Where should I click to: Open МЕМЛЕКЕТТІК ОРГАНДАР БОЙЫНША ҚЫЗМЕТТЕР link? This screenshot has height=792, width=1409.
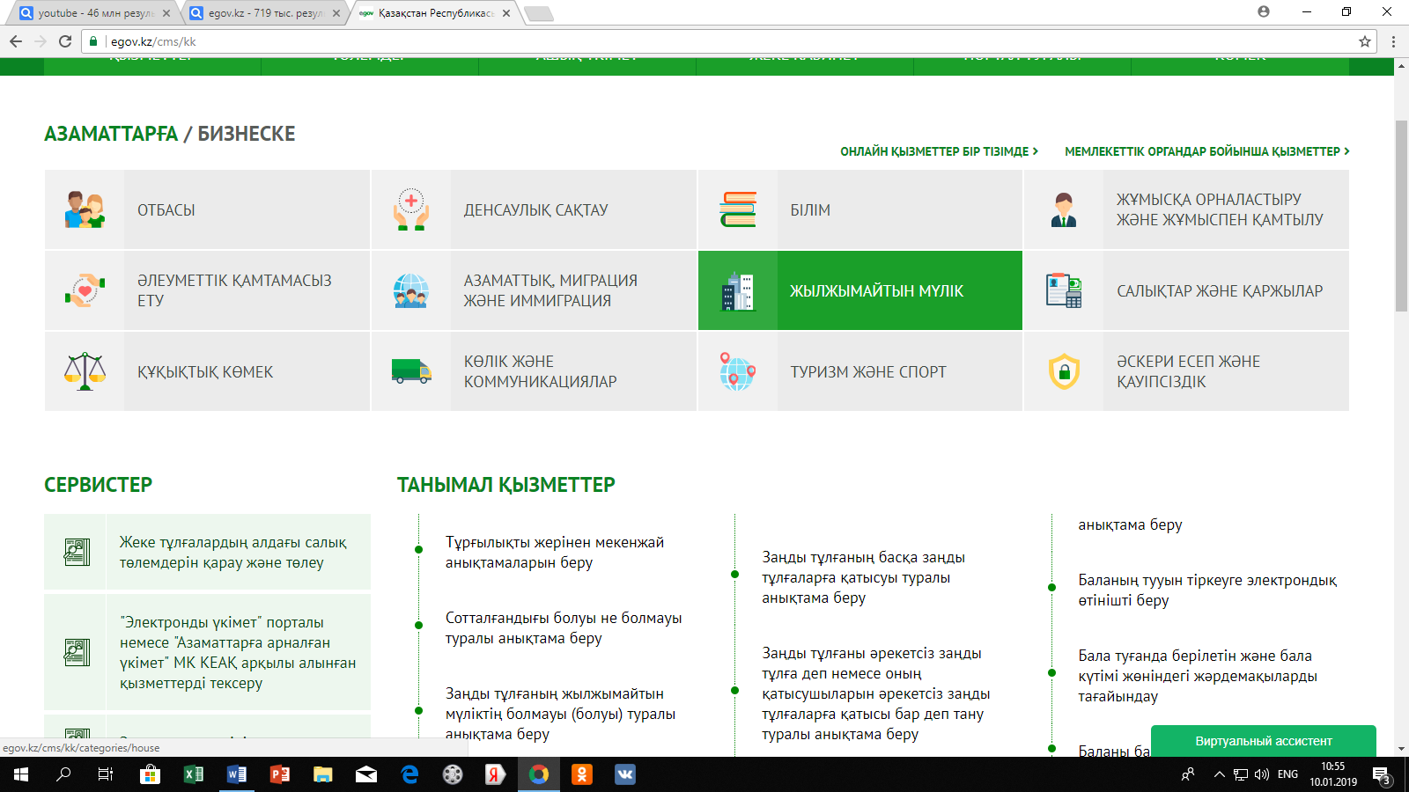(1206, 151)
